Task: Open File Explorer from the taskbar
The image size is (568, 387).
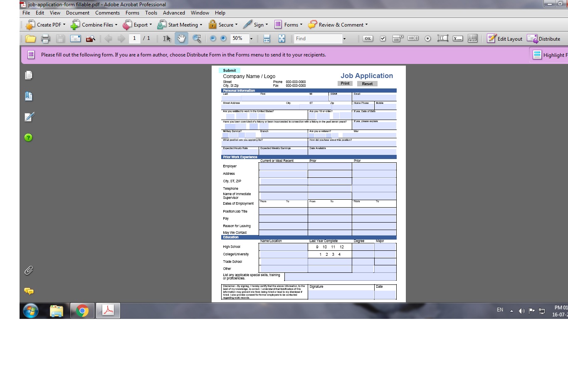Action: pos(57,311)
